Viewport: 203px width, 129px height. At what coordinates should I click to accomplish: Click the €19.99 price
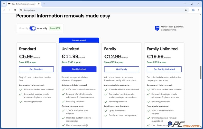pos(155,57)
